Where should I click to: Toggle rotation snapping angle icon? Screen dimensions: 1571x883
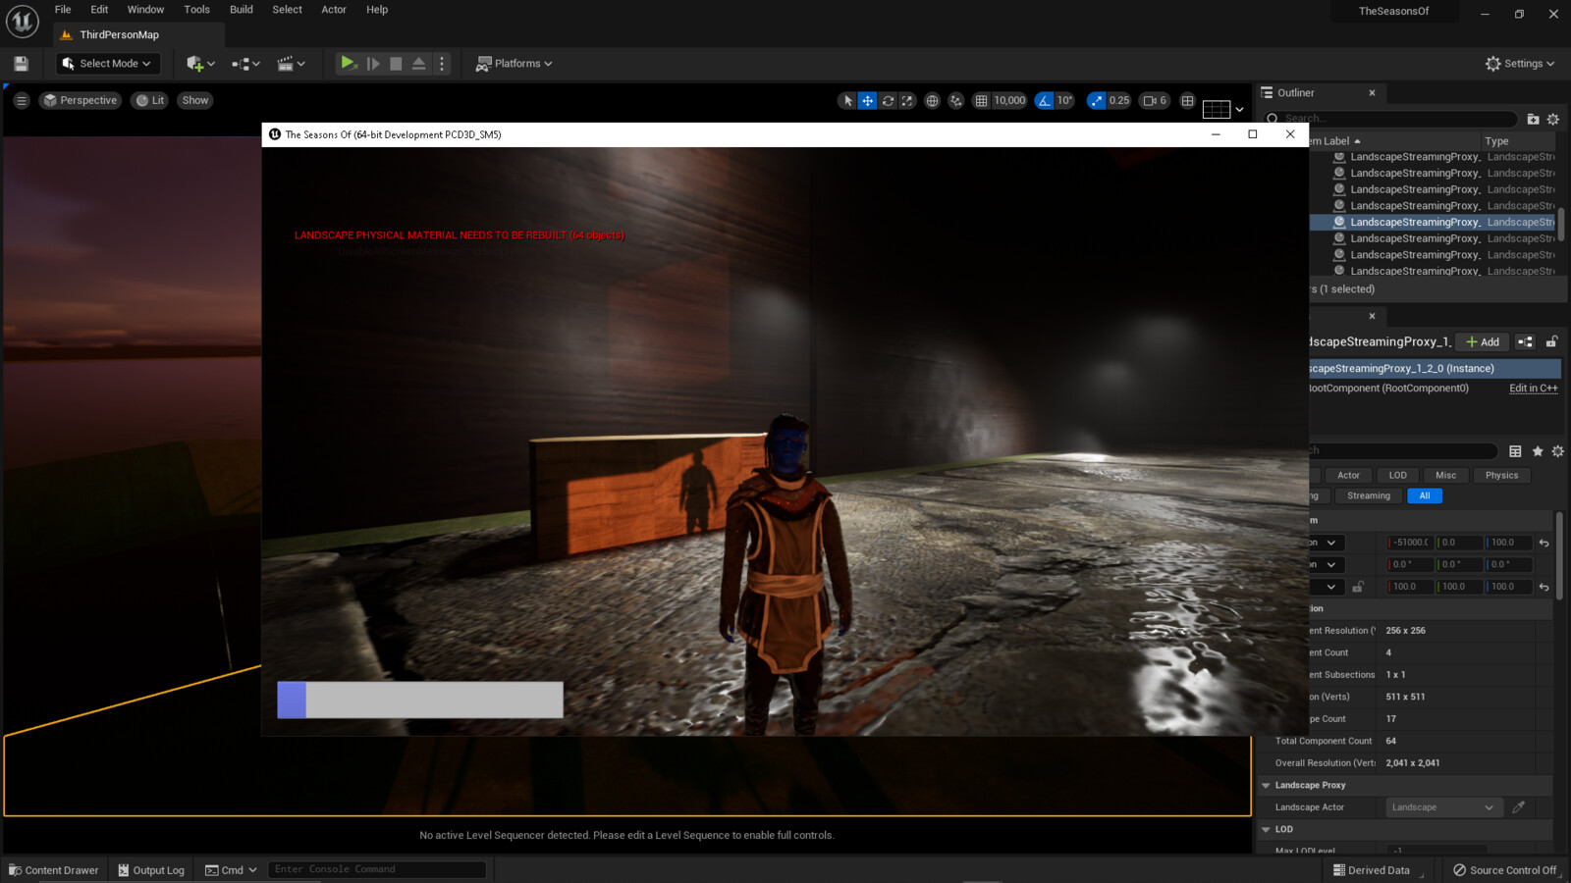1044,100
